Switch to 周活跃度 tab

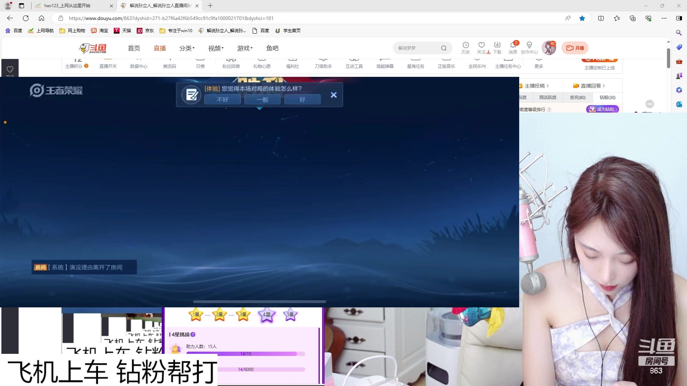click(x=548, y=97)
